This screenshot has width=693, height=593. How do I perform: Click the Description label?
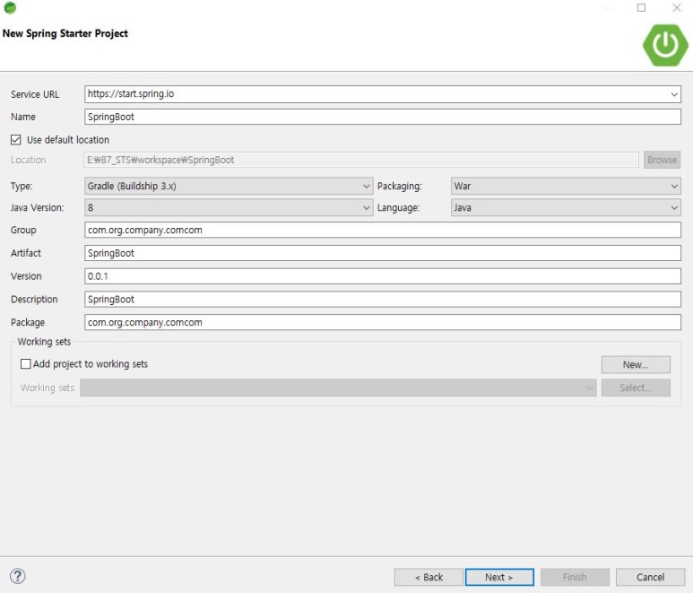[x=34, y=300]
